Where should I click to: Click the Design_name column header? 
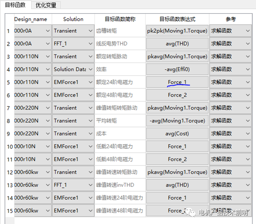tap(33, 19)
